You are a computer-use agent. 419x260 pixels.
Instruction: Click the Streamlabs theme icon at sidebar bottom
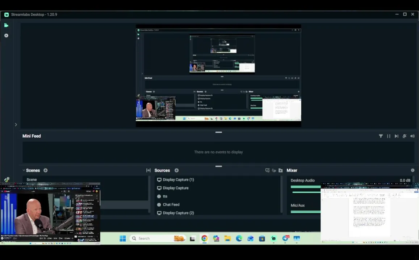click(7, 179)
